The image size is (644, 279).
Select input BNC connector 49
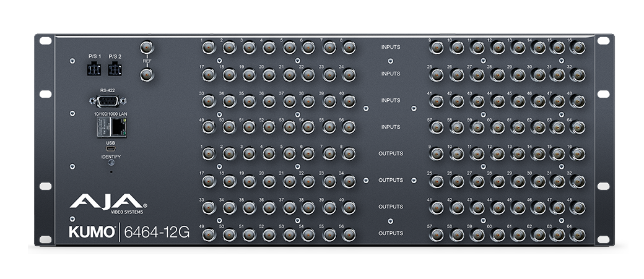pyautogui.click(x=209, y=127)
